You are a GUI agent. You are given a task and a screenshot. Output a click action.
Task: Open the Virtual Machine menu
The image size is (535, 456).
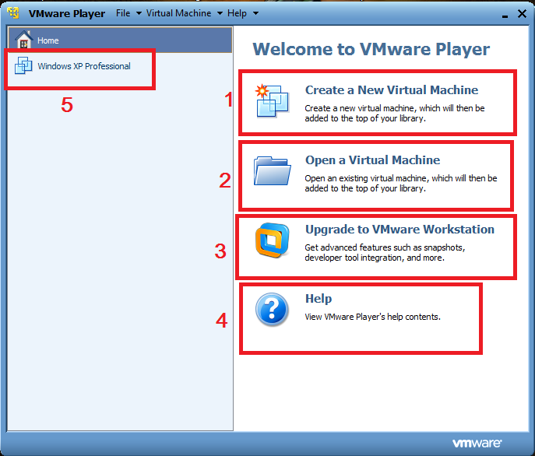178,13
